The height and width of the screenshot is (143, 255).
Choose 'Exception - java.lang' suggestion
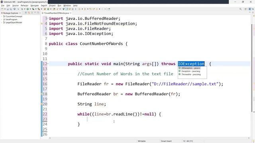tap(190, 71)
